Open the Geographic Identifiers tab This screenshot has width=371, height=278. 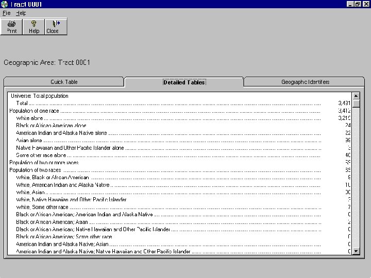tap(305, 82)
